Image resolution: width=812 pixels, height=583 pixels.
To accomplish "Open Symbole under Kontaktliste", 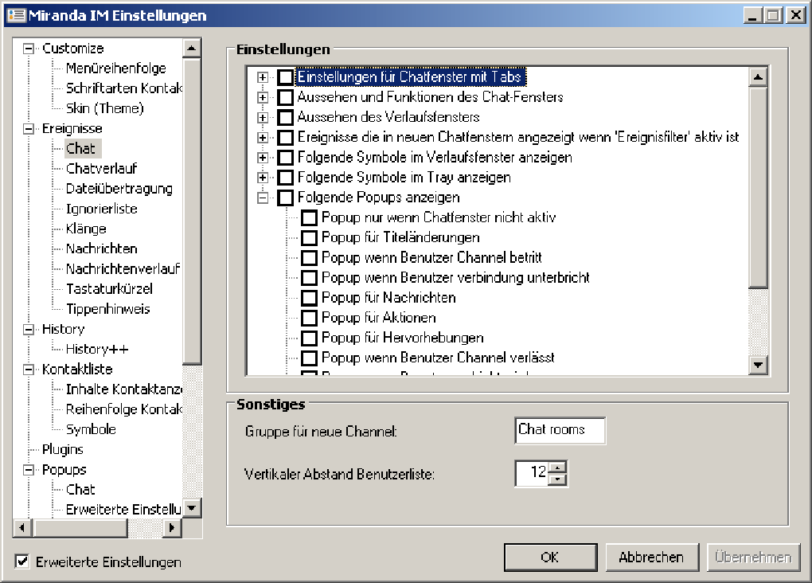I will [91, 429].
